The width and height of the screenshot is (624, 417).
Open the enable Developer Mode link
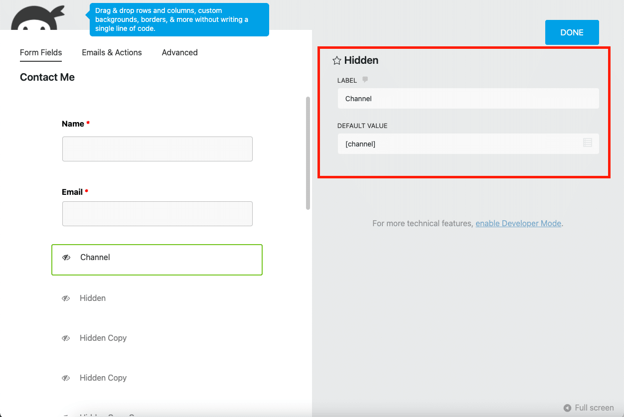(x=518, y=223)
